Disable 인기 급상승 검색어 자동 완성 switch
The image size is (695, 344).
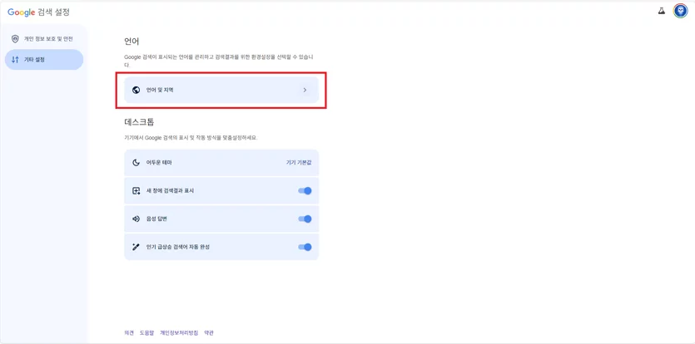305,247
